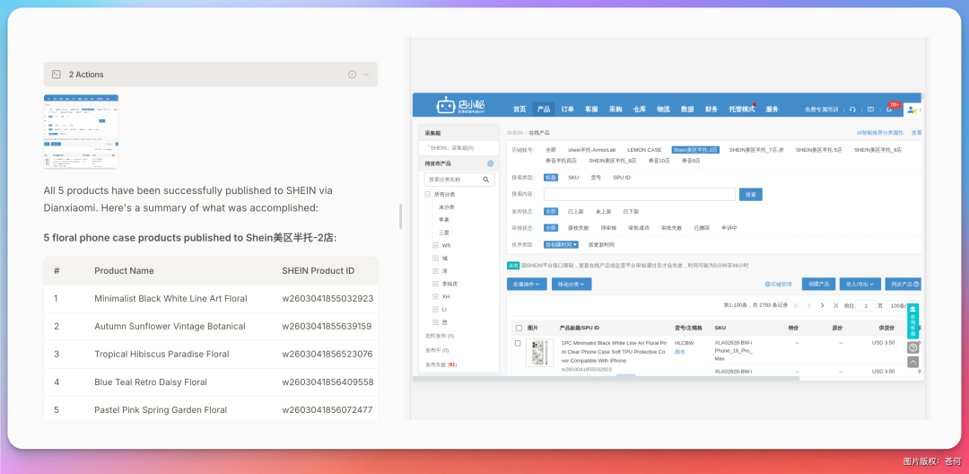Select 按更新时间 sort option
Image resolution: width=969 pixels, height=474 pixels.
(x=601, y=244)
